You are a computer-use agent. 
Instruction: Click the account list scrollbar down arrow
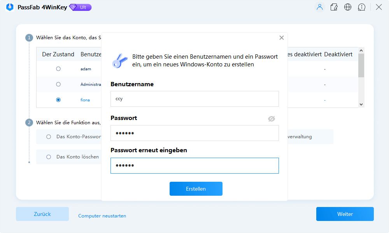(361, 104)
